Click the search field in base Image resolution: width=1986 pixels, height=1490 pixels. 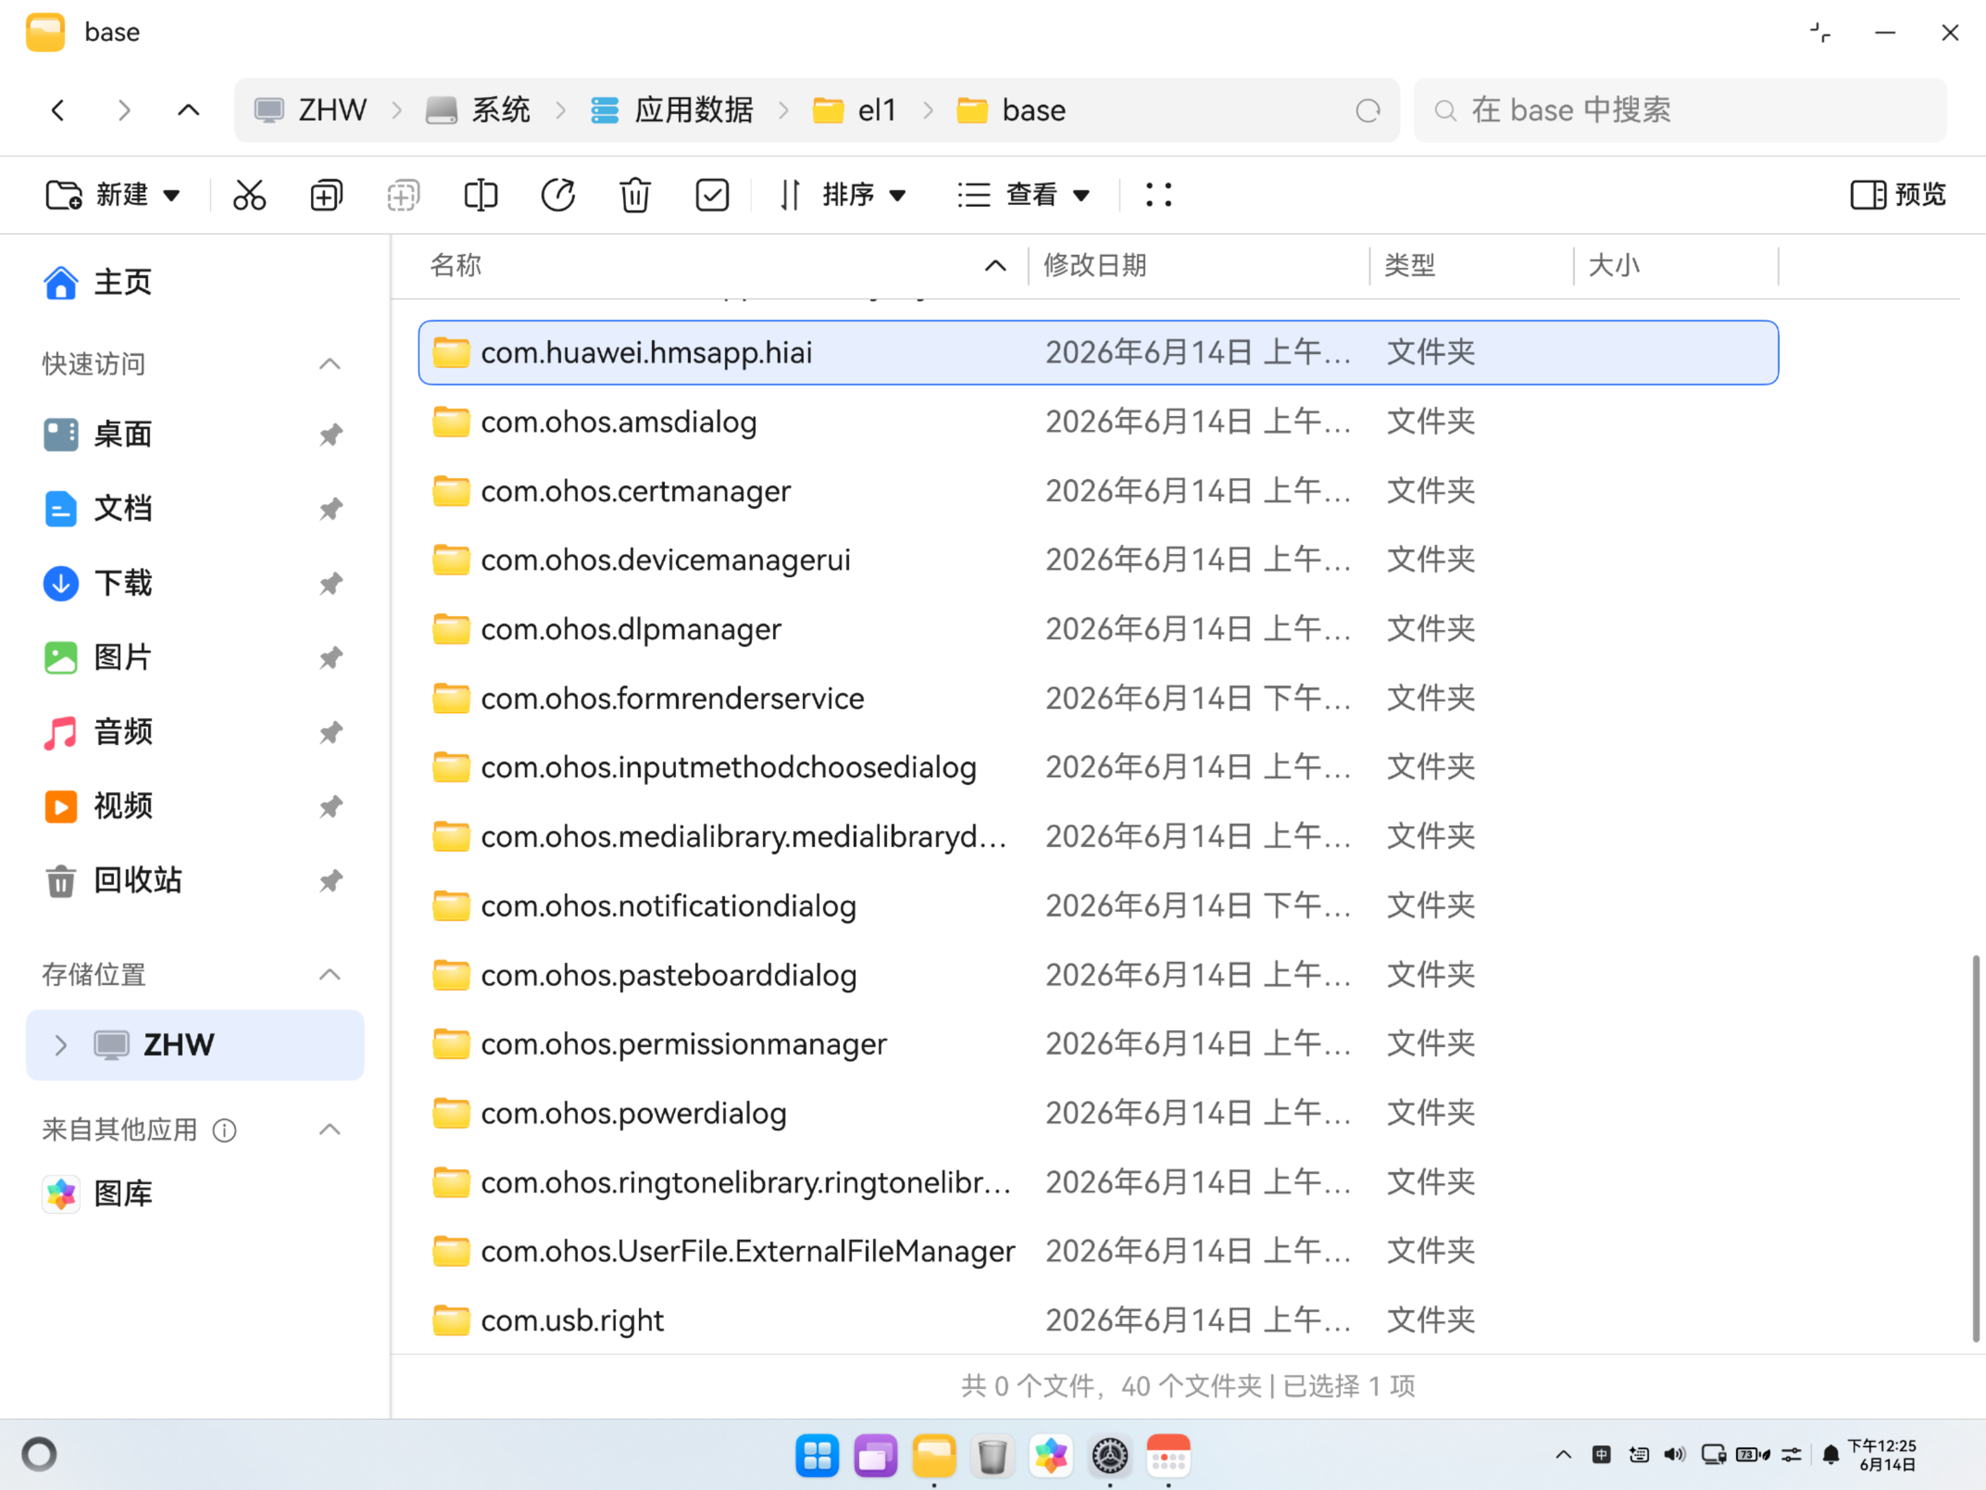(1680, 110)
